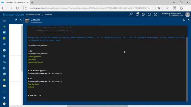Click the 'npm init -y' command text
This screenshot has height=107, width=191.
click(x=35, y=95)
